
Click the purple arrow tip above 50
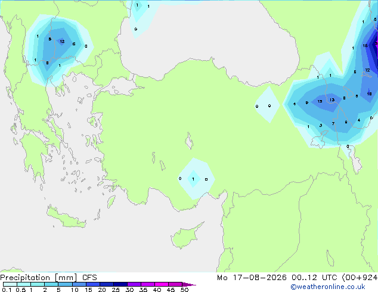tap(189, 284)
